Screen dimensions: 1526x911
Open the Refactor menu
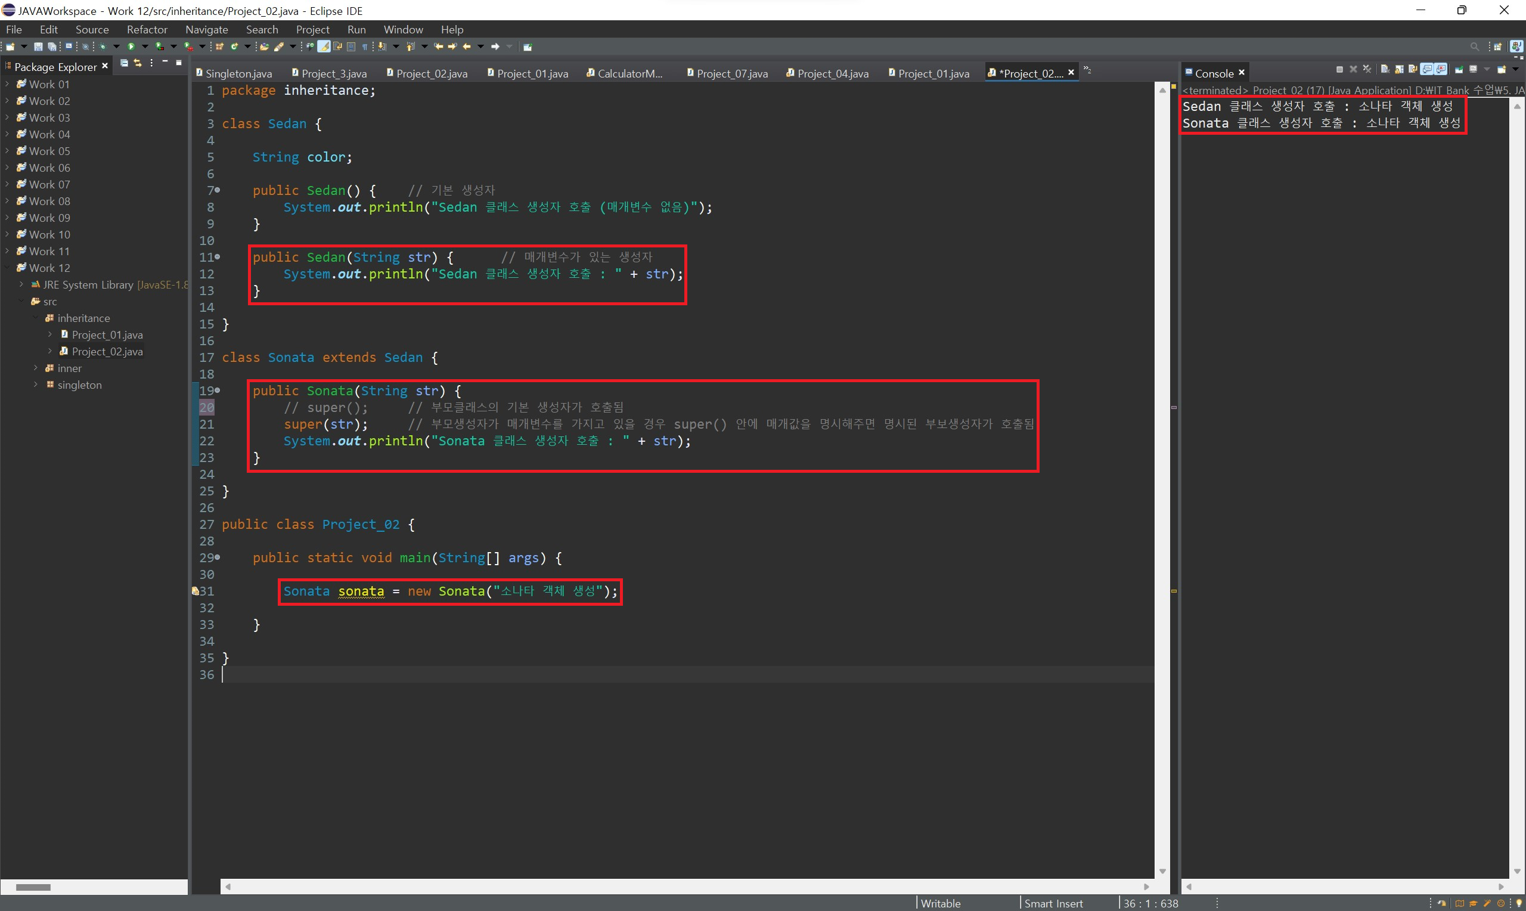coord(147,29)
